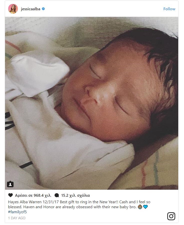The width and height of the screenshot is (184, 225).
Task: Follow the jessicaalba account
Action: pyautogui.click(x=169, y=9)
